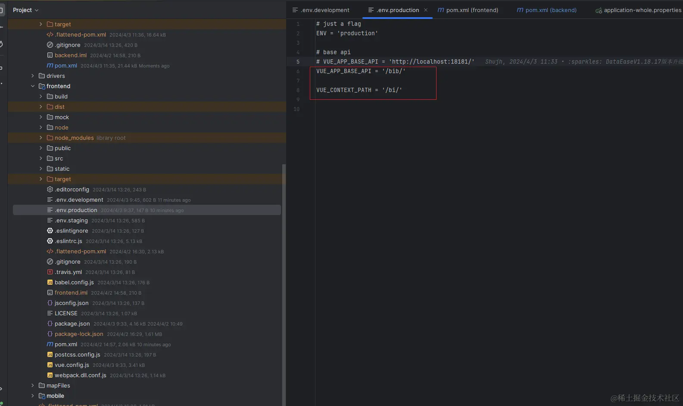Expand the build folder chevron

click(x=41, y=96)
